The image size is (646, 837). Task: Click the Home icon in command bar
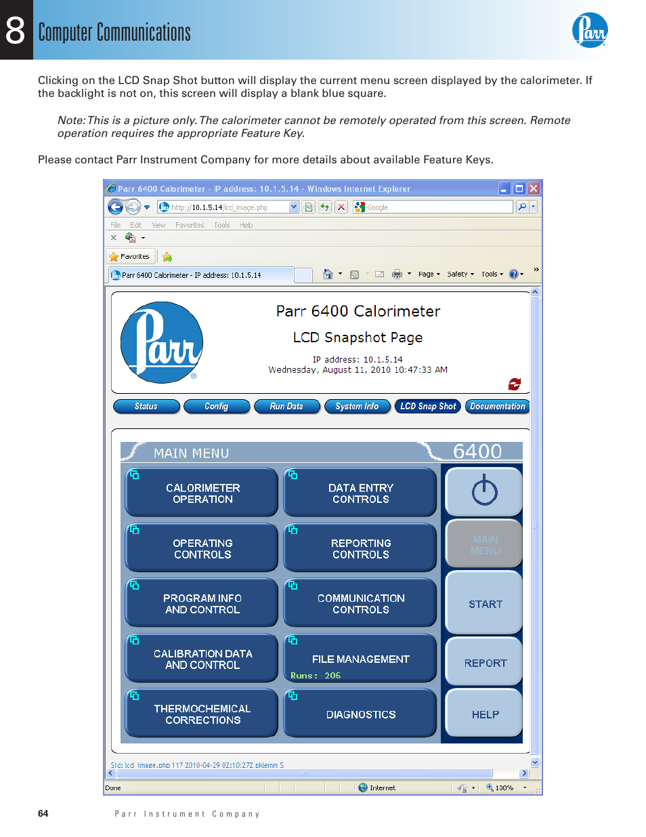(328, 274)
